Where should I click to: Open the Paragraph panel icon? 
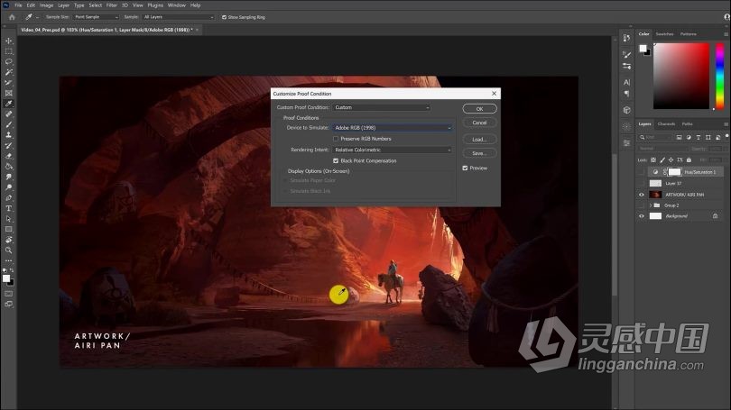point(626,94)
